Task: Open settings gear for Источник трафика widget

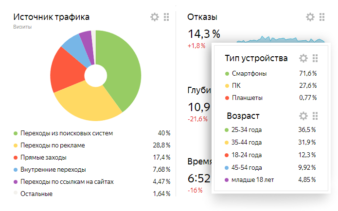Action: (x=155, y=17)
